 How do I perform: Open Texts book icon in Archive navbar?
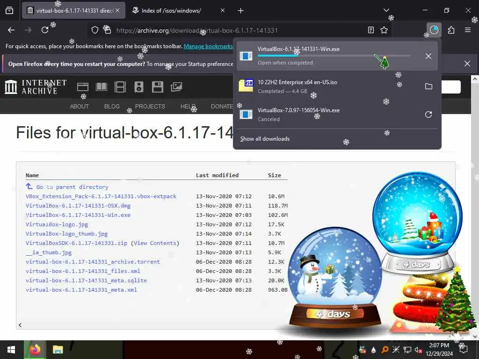tap(101, 87)
